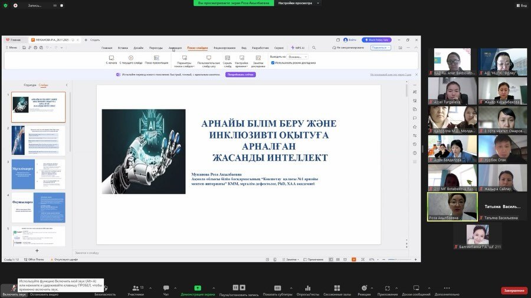Click the red Завершение (End) button
531x298 pixels.
click(514, 290)
